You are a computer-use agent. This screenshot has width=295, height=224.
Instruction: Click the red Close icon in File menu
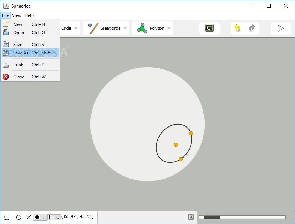click(x=6, y=77)
